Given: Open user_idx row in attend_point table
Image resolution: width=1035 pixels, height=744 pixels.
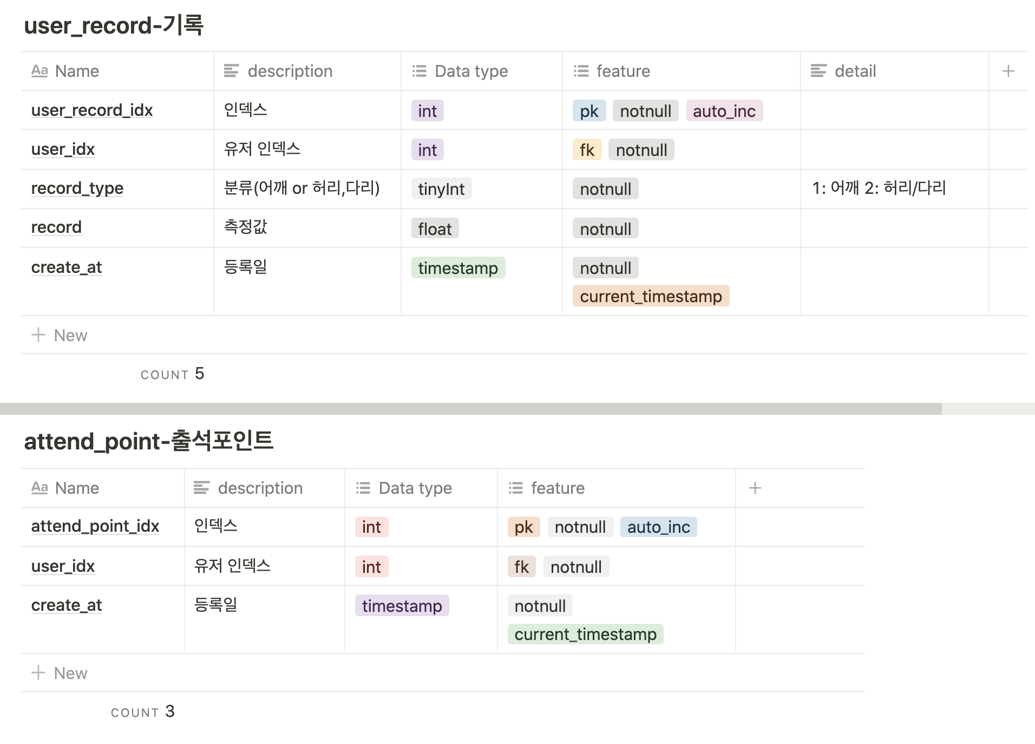Looking at the screenshot, I should point(63,566).
